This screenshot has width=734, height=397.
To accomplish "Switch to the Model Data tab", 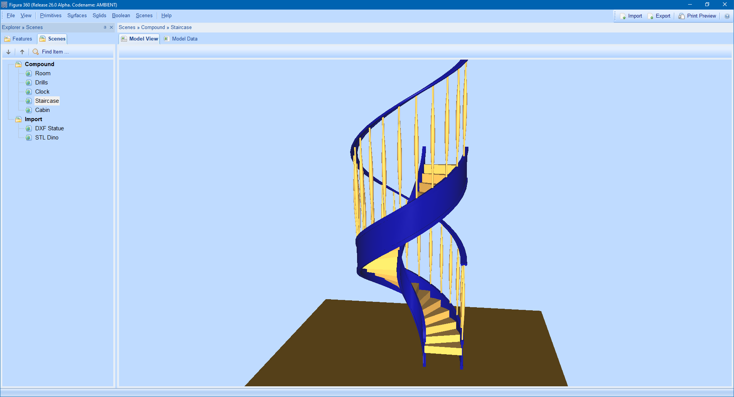I will 184,39.
